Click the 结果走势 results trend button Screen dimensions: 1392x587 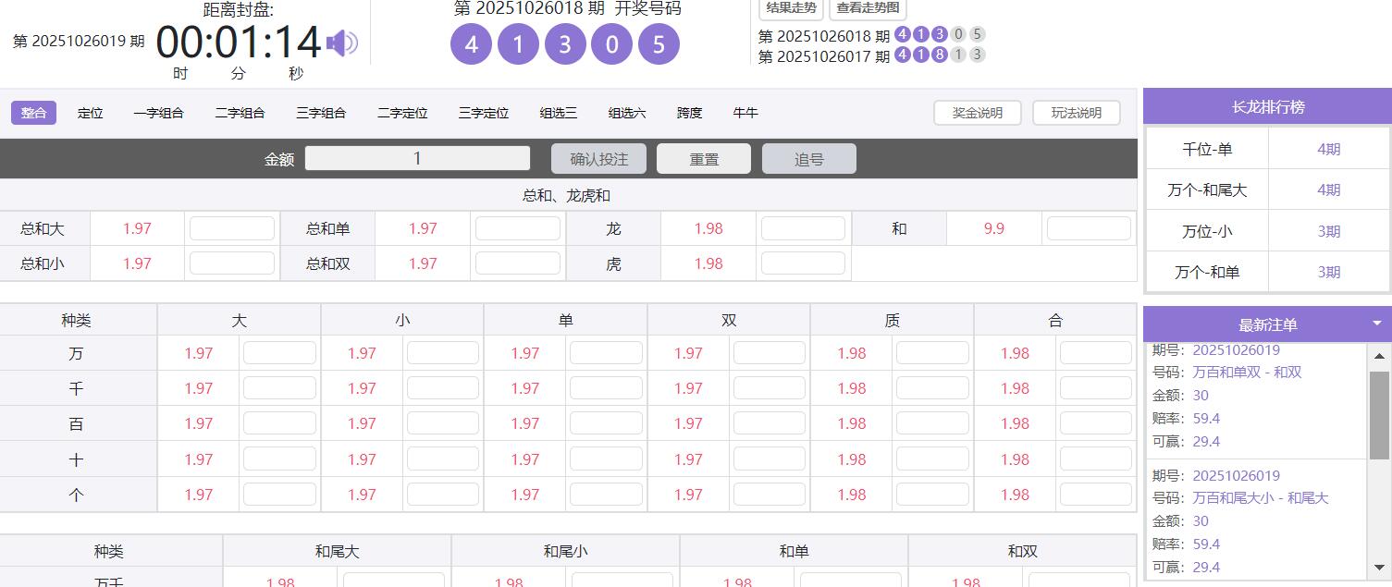(790, 9)
